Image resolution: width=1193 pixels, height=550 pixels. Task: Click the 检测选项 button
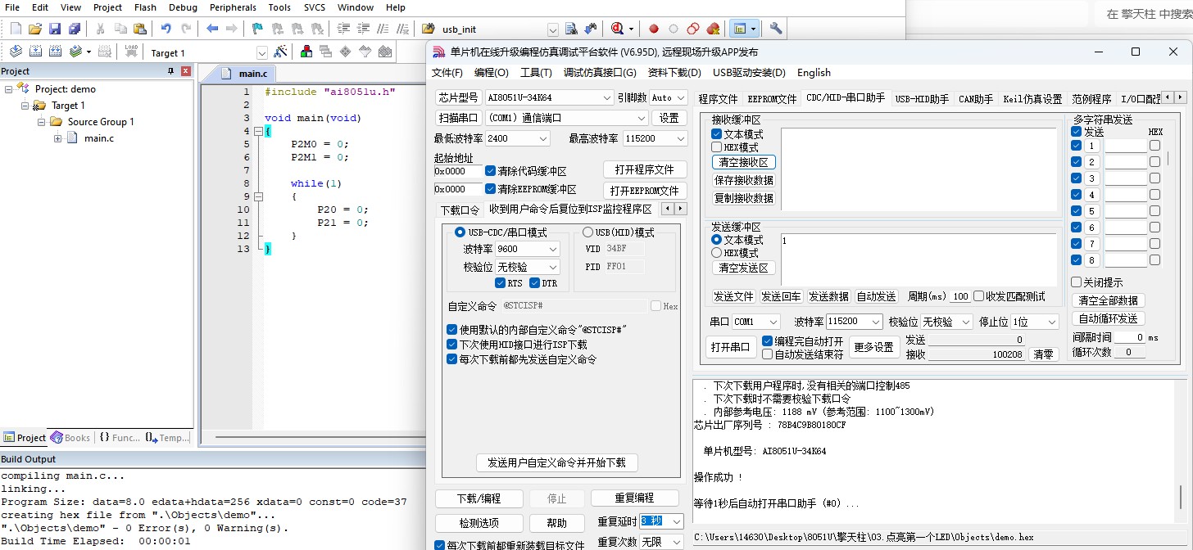coord(479,523)
